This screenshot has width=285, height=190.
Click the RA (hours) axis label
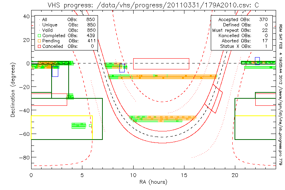tap(153, 182)
